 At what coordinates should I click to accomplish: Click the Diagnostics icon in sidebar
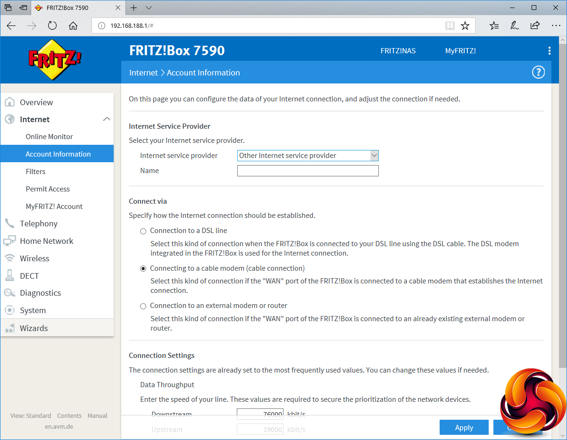click(x=9, y=293)
